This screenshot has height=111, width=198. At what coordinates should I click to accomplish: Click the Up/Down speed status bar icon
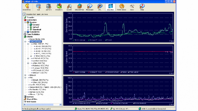111,109
